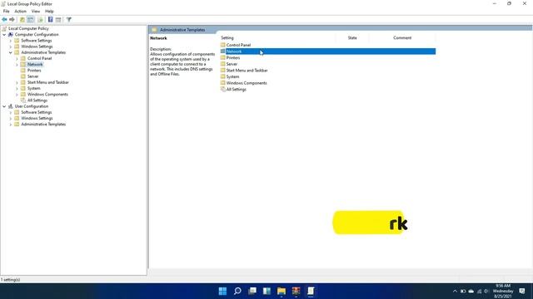533x299 pixels.
Task: Expand the System tree node
Action: [17, 89]
